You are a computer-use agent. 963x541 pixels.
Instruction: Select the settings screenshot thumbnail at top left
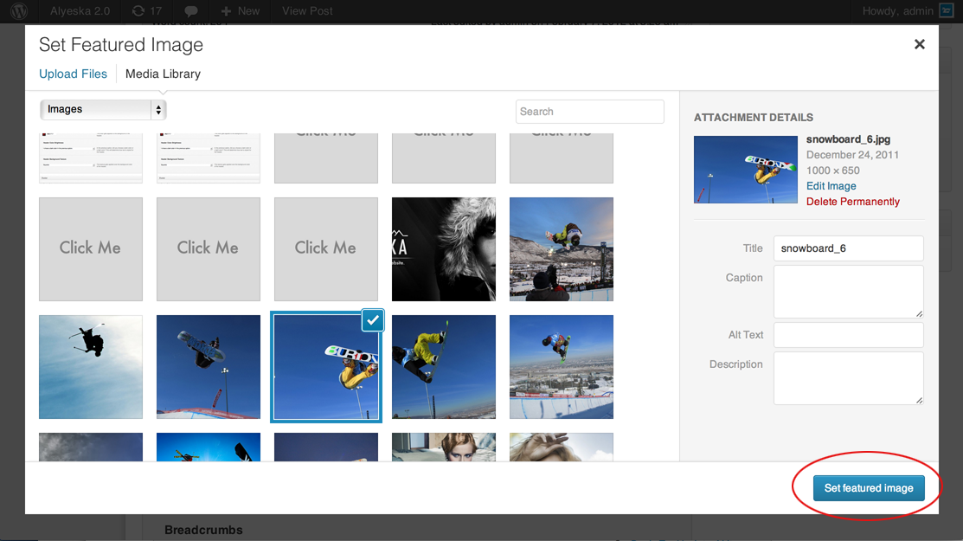coord(91,158)
